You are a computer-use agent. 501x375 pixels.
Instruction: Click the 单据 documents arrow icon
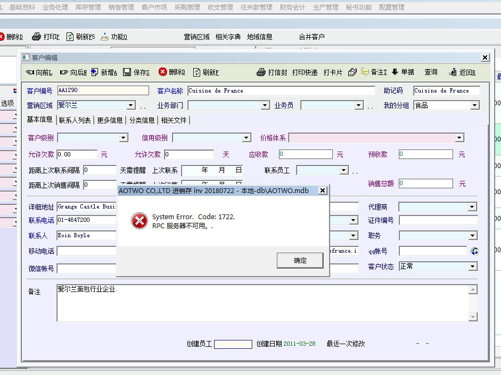(x=395, y=72)
